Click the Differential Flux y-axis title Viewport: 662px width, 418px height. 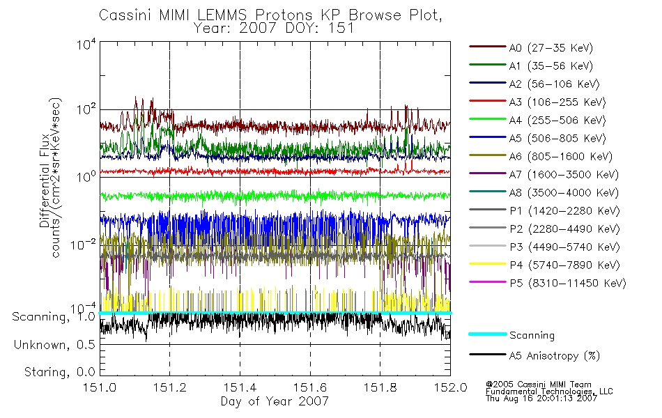(x=45, y=180)
